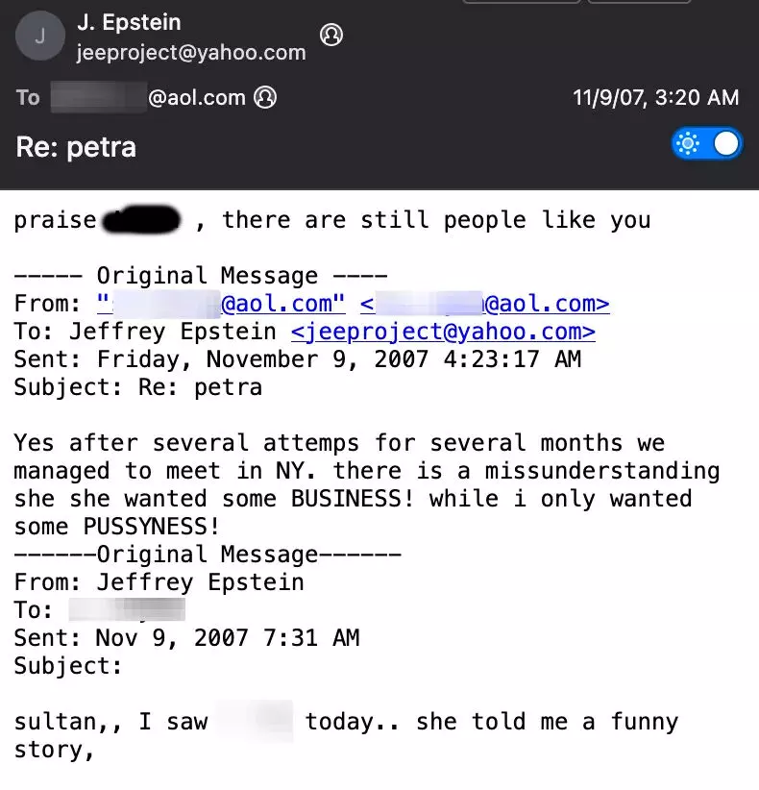Image resolution: width=759 pixels, height=790 pixels.
Task: Click the 11/9/07, 3:20 AM timestamp
Action: point(655,97)
